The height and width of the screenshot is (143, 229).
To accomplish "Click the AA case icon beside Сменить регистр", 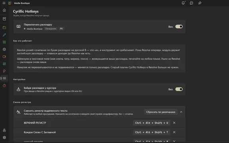I will pos(18,112).
